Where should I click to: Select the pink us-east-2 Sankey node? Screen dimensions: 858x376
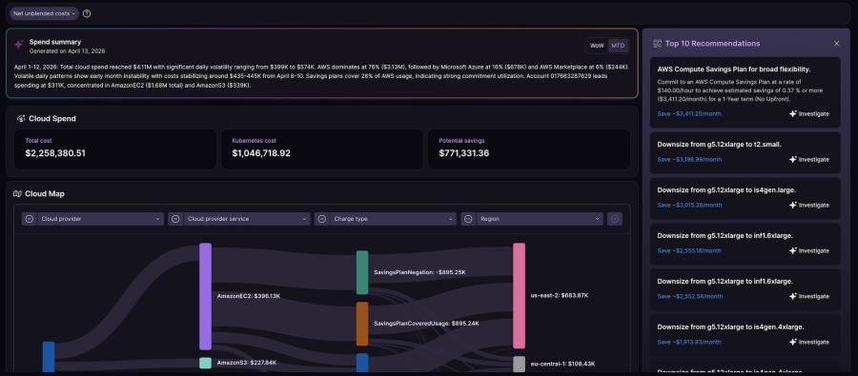coord(520,296)
